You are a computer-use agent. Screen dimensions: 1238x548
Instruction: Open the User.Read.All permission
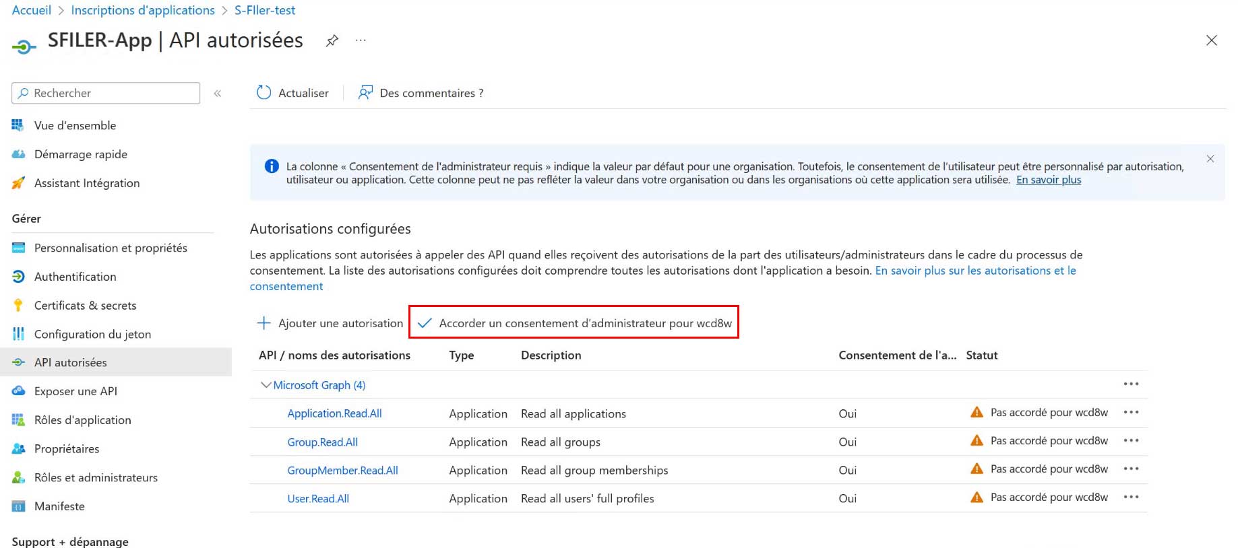[x=318, y=499]
